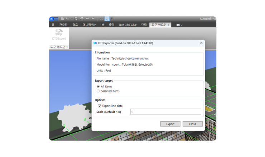
Task: Open the 애니메이션 ribbon tab
Action: (x=90, y=25)
